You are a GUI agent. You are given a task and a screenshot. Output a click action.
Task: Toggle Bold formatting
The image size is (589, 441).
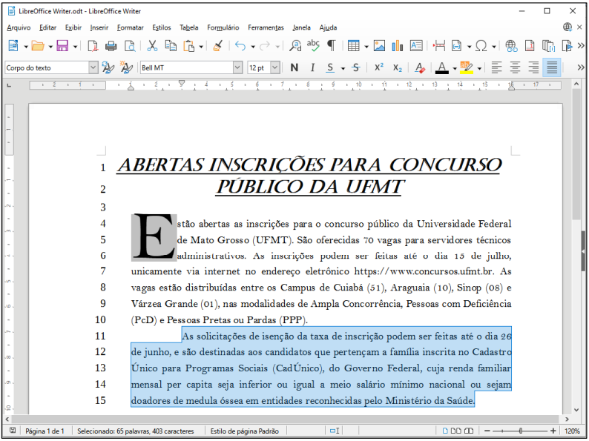pyautogui.click(x=294, y=67)
